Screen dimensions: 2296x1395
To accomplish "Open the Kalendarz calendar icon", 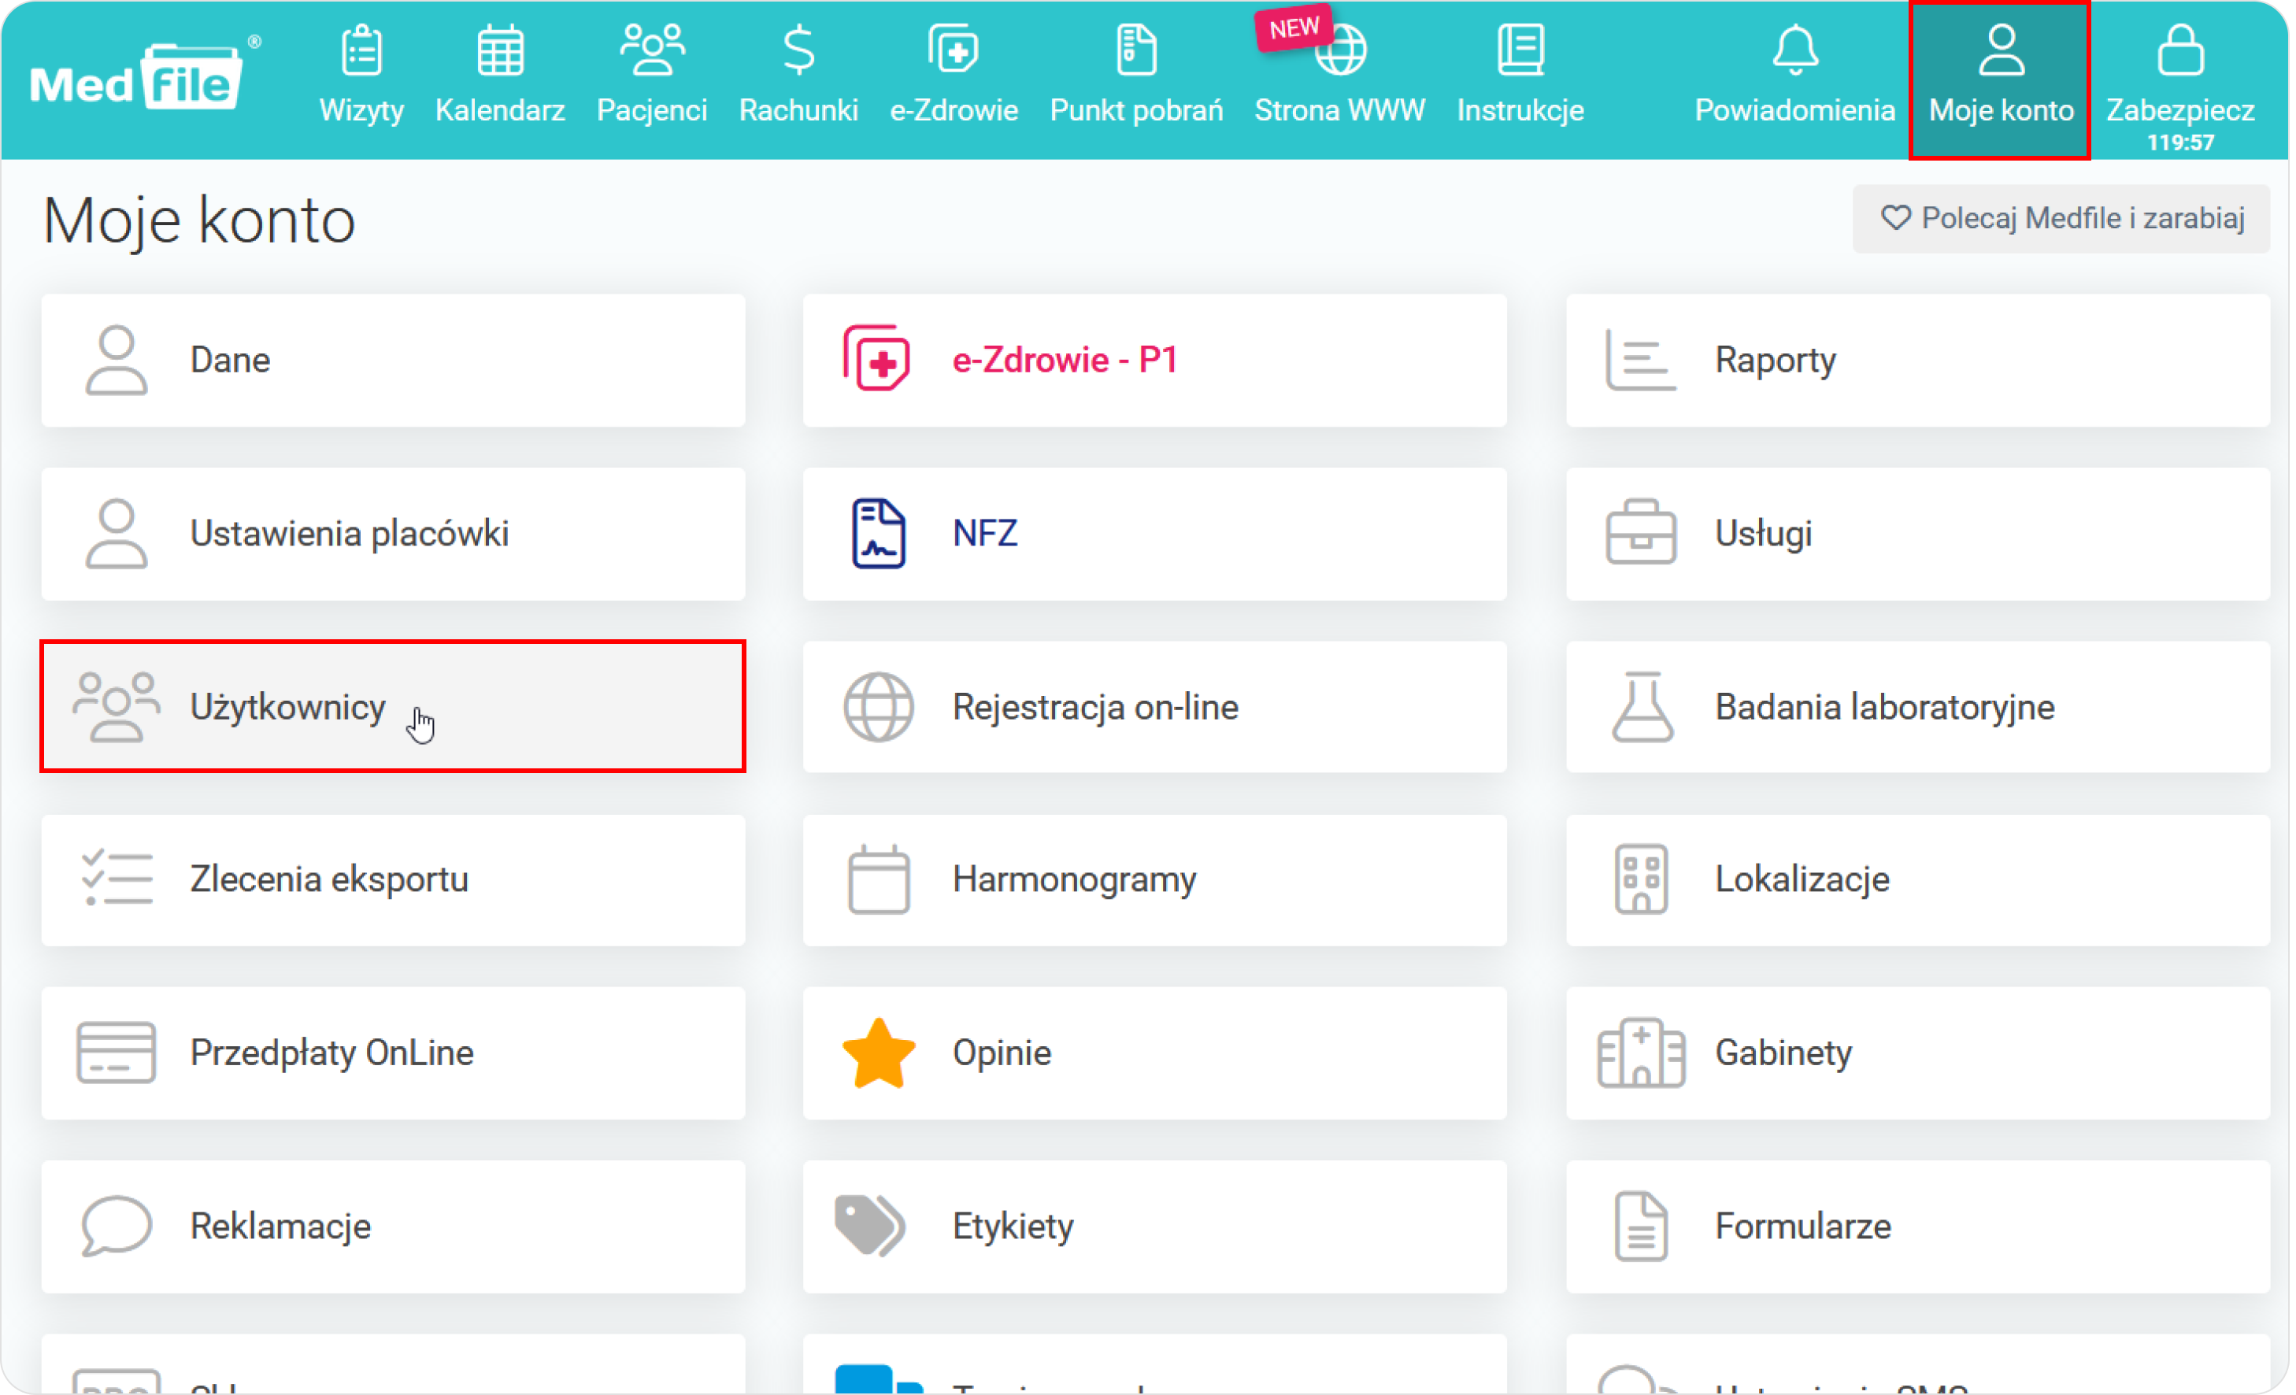I will (501, 50).
